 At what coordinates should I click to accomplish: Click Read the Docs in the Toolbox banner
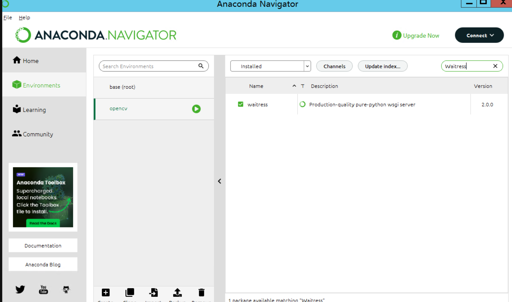[43, 223]
